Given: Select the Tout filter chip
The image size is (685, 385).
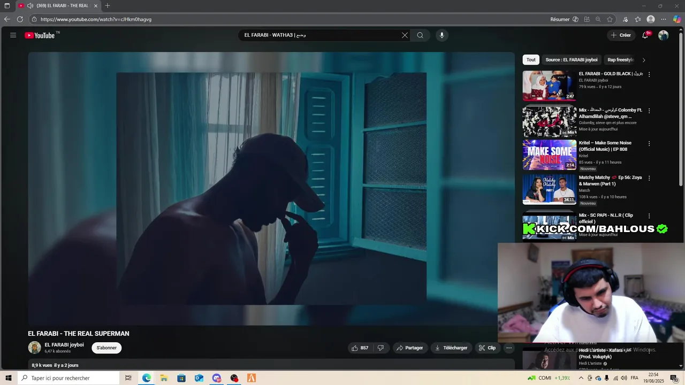Looking at the screenshot, I should (530, 60).
